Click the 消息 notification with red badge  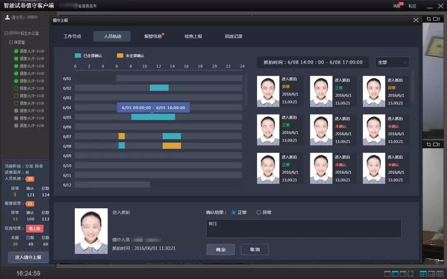[x=397, y=6]
